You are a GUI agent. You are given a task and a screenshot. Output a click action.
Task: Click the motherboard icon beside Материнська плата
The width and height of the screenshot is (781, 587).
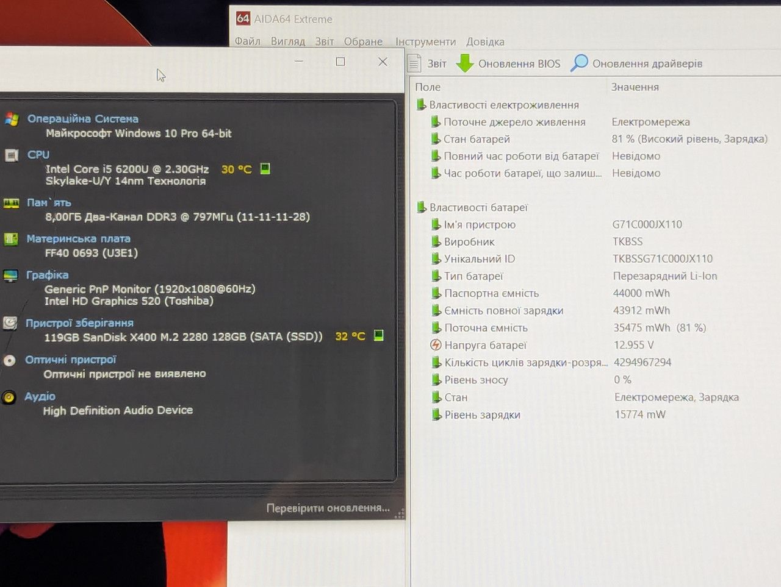click(x=11, y=239)
